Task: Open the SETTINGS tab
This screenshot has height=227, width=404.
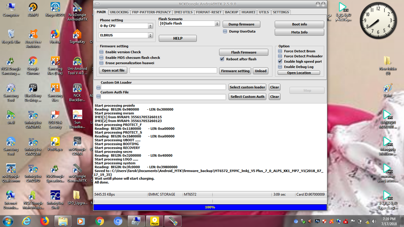Action: (x=281, y=12)
